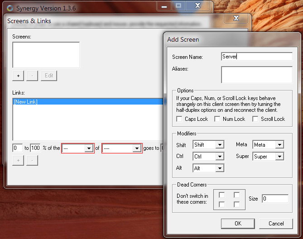This screenshot has height=239, width=303.
Task: Open the screen dropdown after 'of'
Action: pyautogui.click(x=122, y=148)
